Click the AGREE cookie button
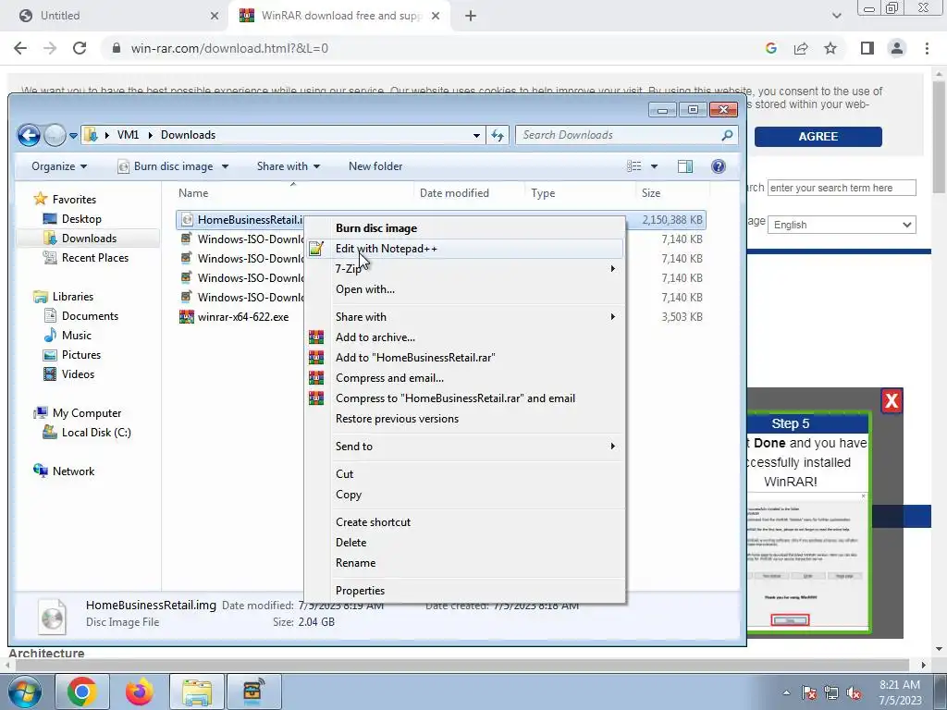Screen dimensions: 947x710 click(818, 137)
